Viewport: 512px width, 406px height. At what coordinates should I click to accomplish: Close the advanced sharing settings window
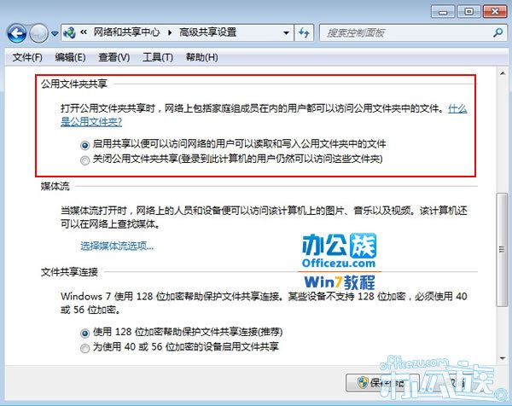point(495,12)
